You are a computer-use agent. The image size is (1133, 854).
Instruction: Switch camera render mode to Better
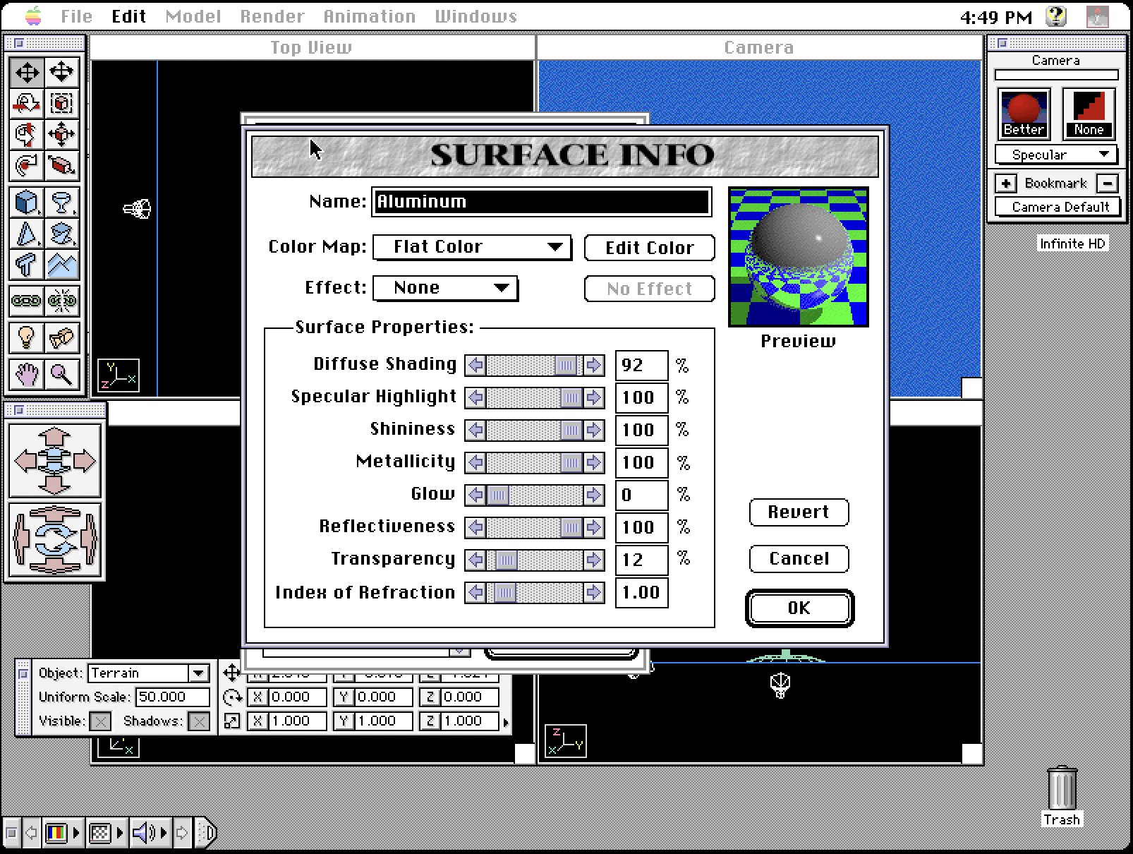click(1023, 113)
